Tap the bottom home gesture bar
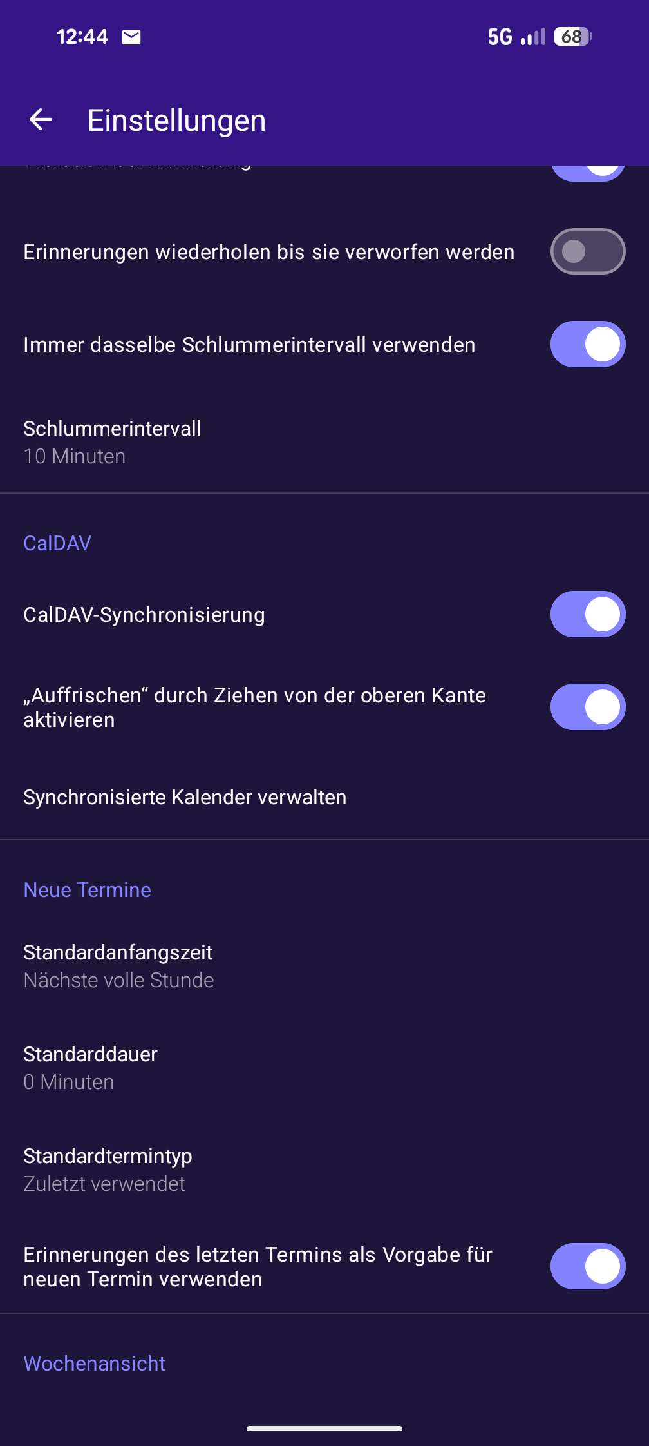The height and width of the screenshot is (1446, 649). [x=324, y=1429]
